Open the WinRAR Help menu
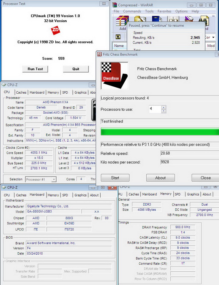This screenshot has height=285, width=219. (195, 11)
